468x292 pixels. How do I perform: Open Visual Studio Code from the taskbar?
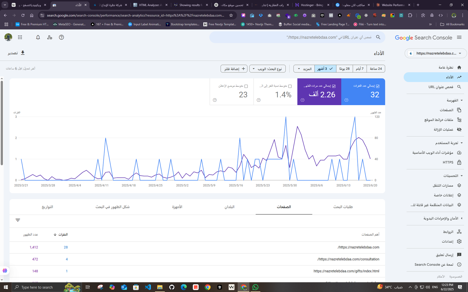click(x=148, y=287)
